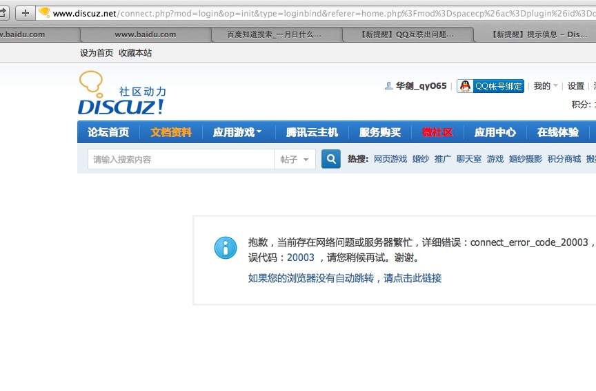Click the 设为首页 link
The width and height of the screenshot is (596, 391).
pyautogui.click(x=97, y=53)
